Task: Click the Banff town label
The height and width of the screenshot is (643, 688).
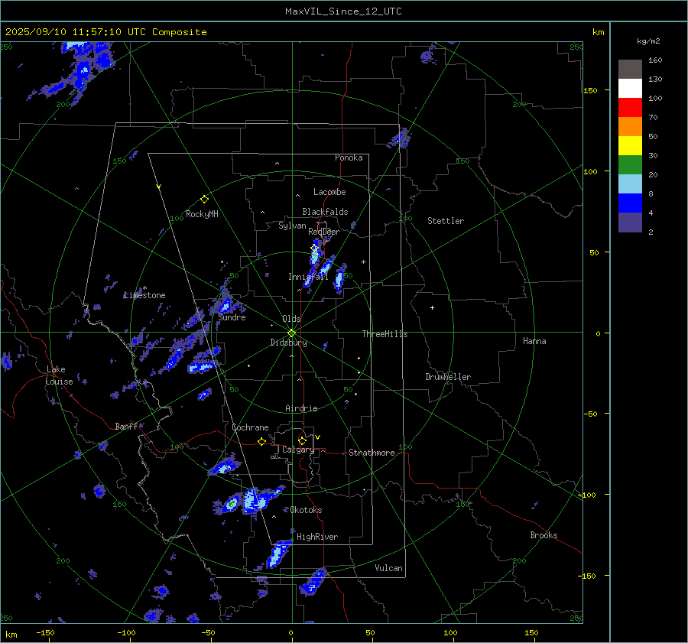Action: [126, 427]
